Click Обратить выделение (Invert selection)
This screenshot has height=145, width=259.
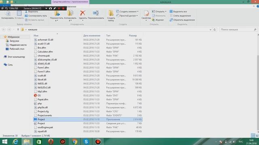coord(182,20)
